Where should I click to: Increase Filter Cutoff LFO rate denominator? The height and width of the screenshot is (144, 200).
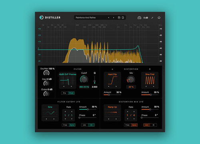point(72,112)
